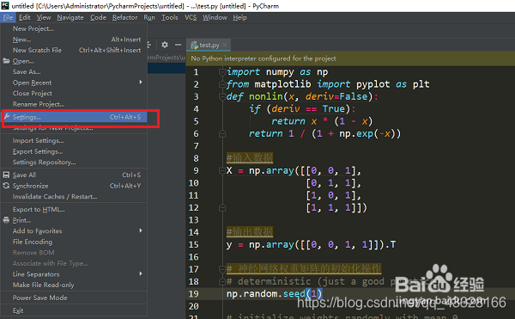The width and height of the screenshot is (515, 319).
Task: Click the PyCharm title bar app icon
Action: pyautogui.click(x=5, y=6)
